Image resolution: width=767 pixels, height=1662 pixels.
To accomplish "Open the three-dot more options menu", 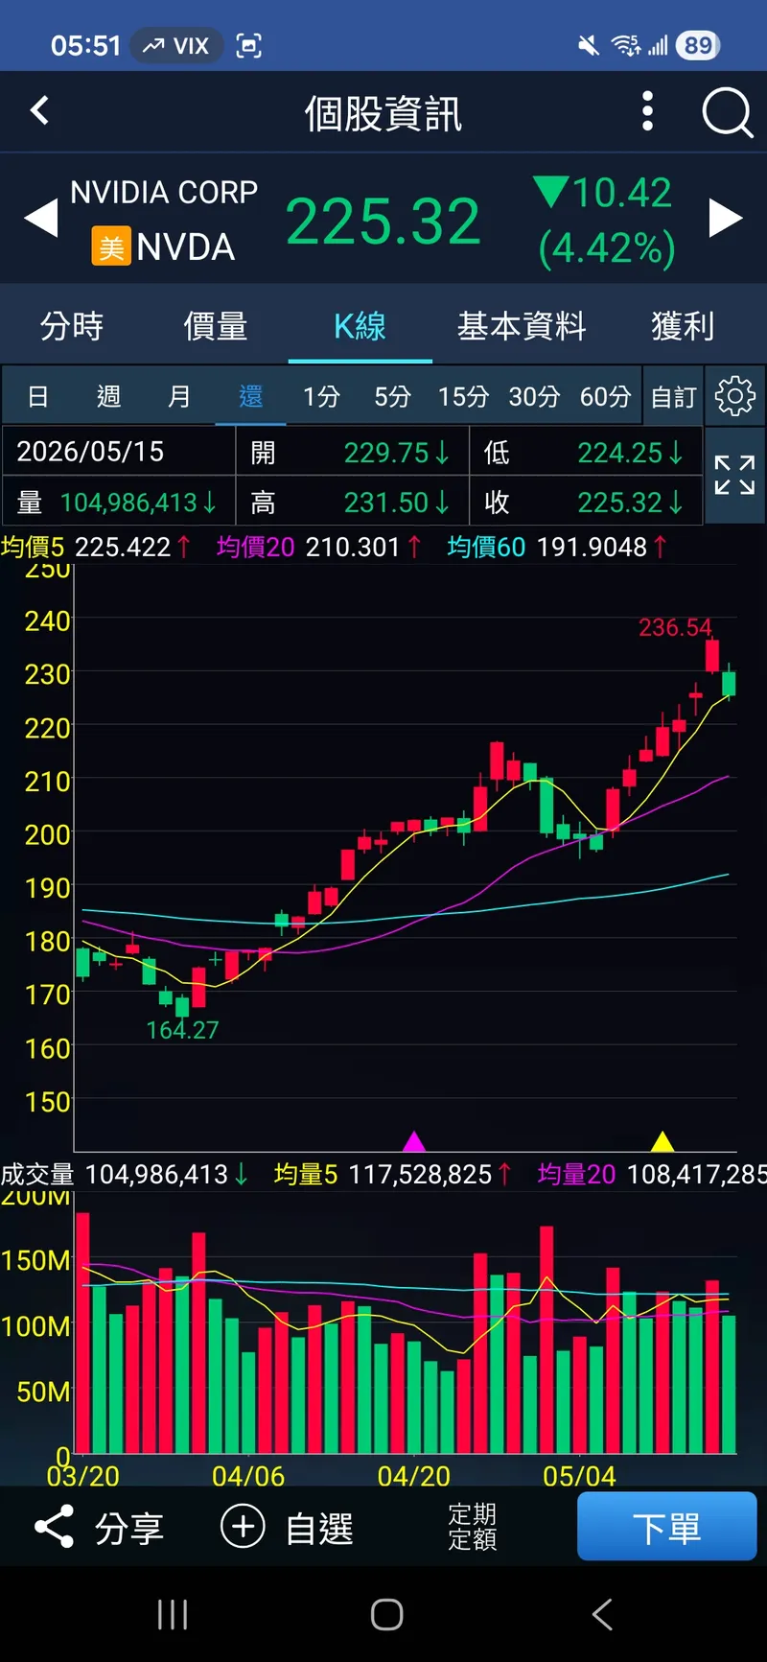I will pos(648,111).
